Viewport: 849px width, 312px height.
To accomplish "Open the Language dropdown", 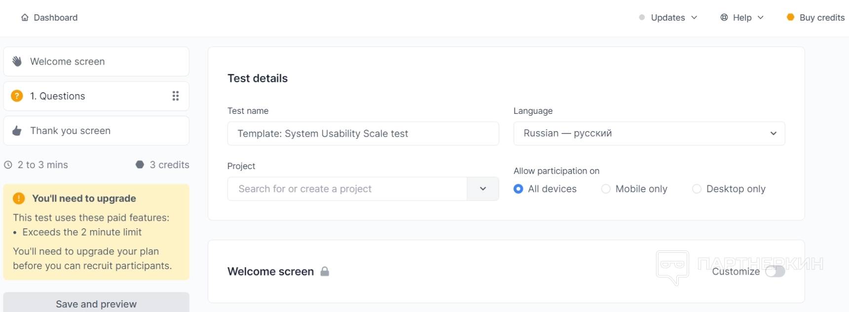I will 649,134.
